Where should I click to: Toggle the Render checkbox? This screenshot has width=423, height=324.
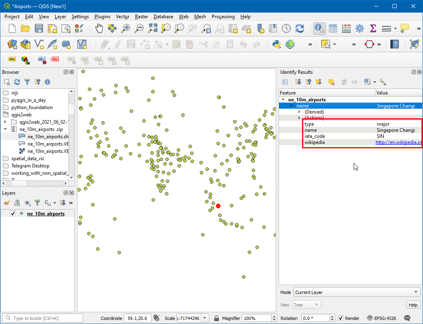point(341,318)
